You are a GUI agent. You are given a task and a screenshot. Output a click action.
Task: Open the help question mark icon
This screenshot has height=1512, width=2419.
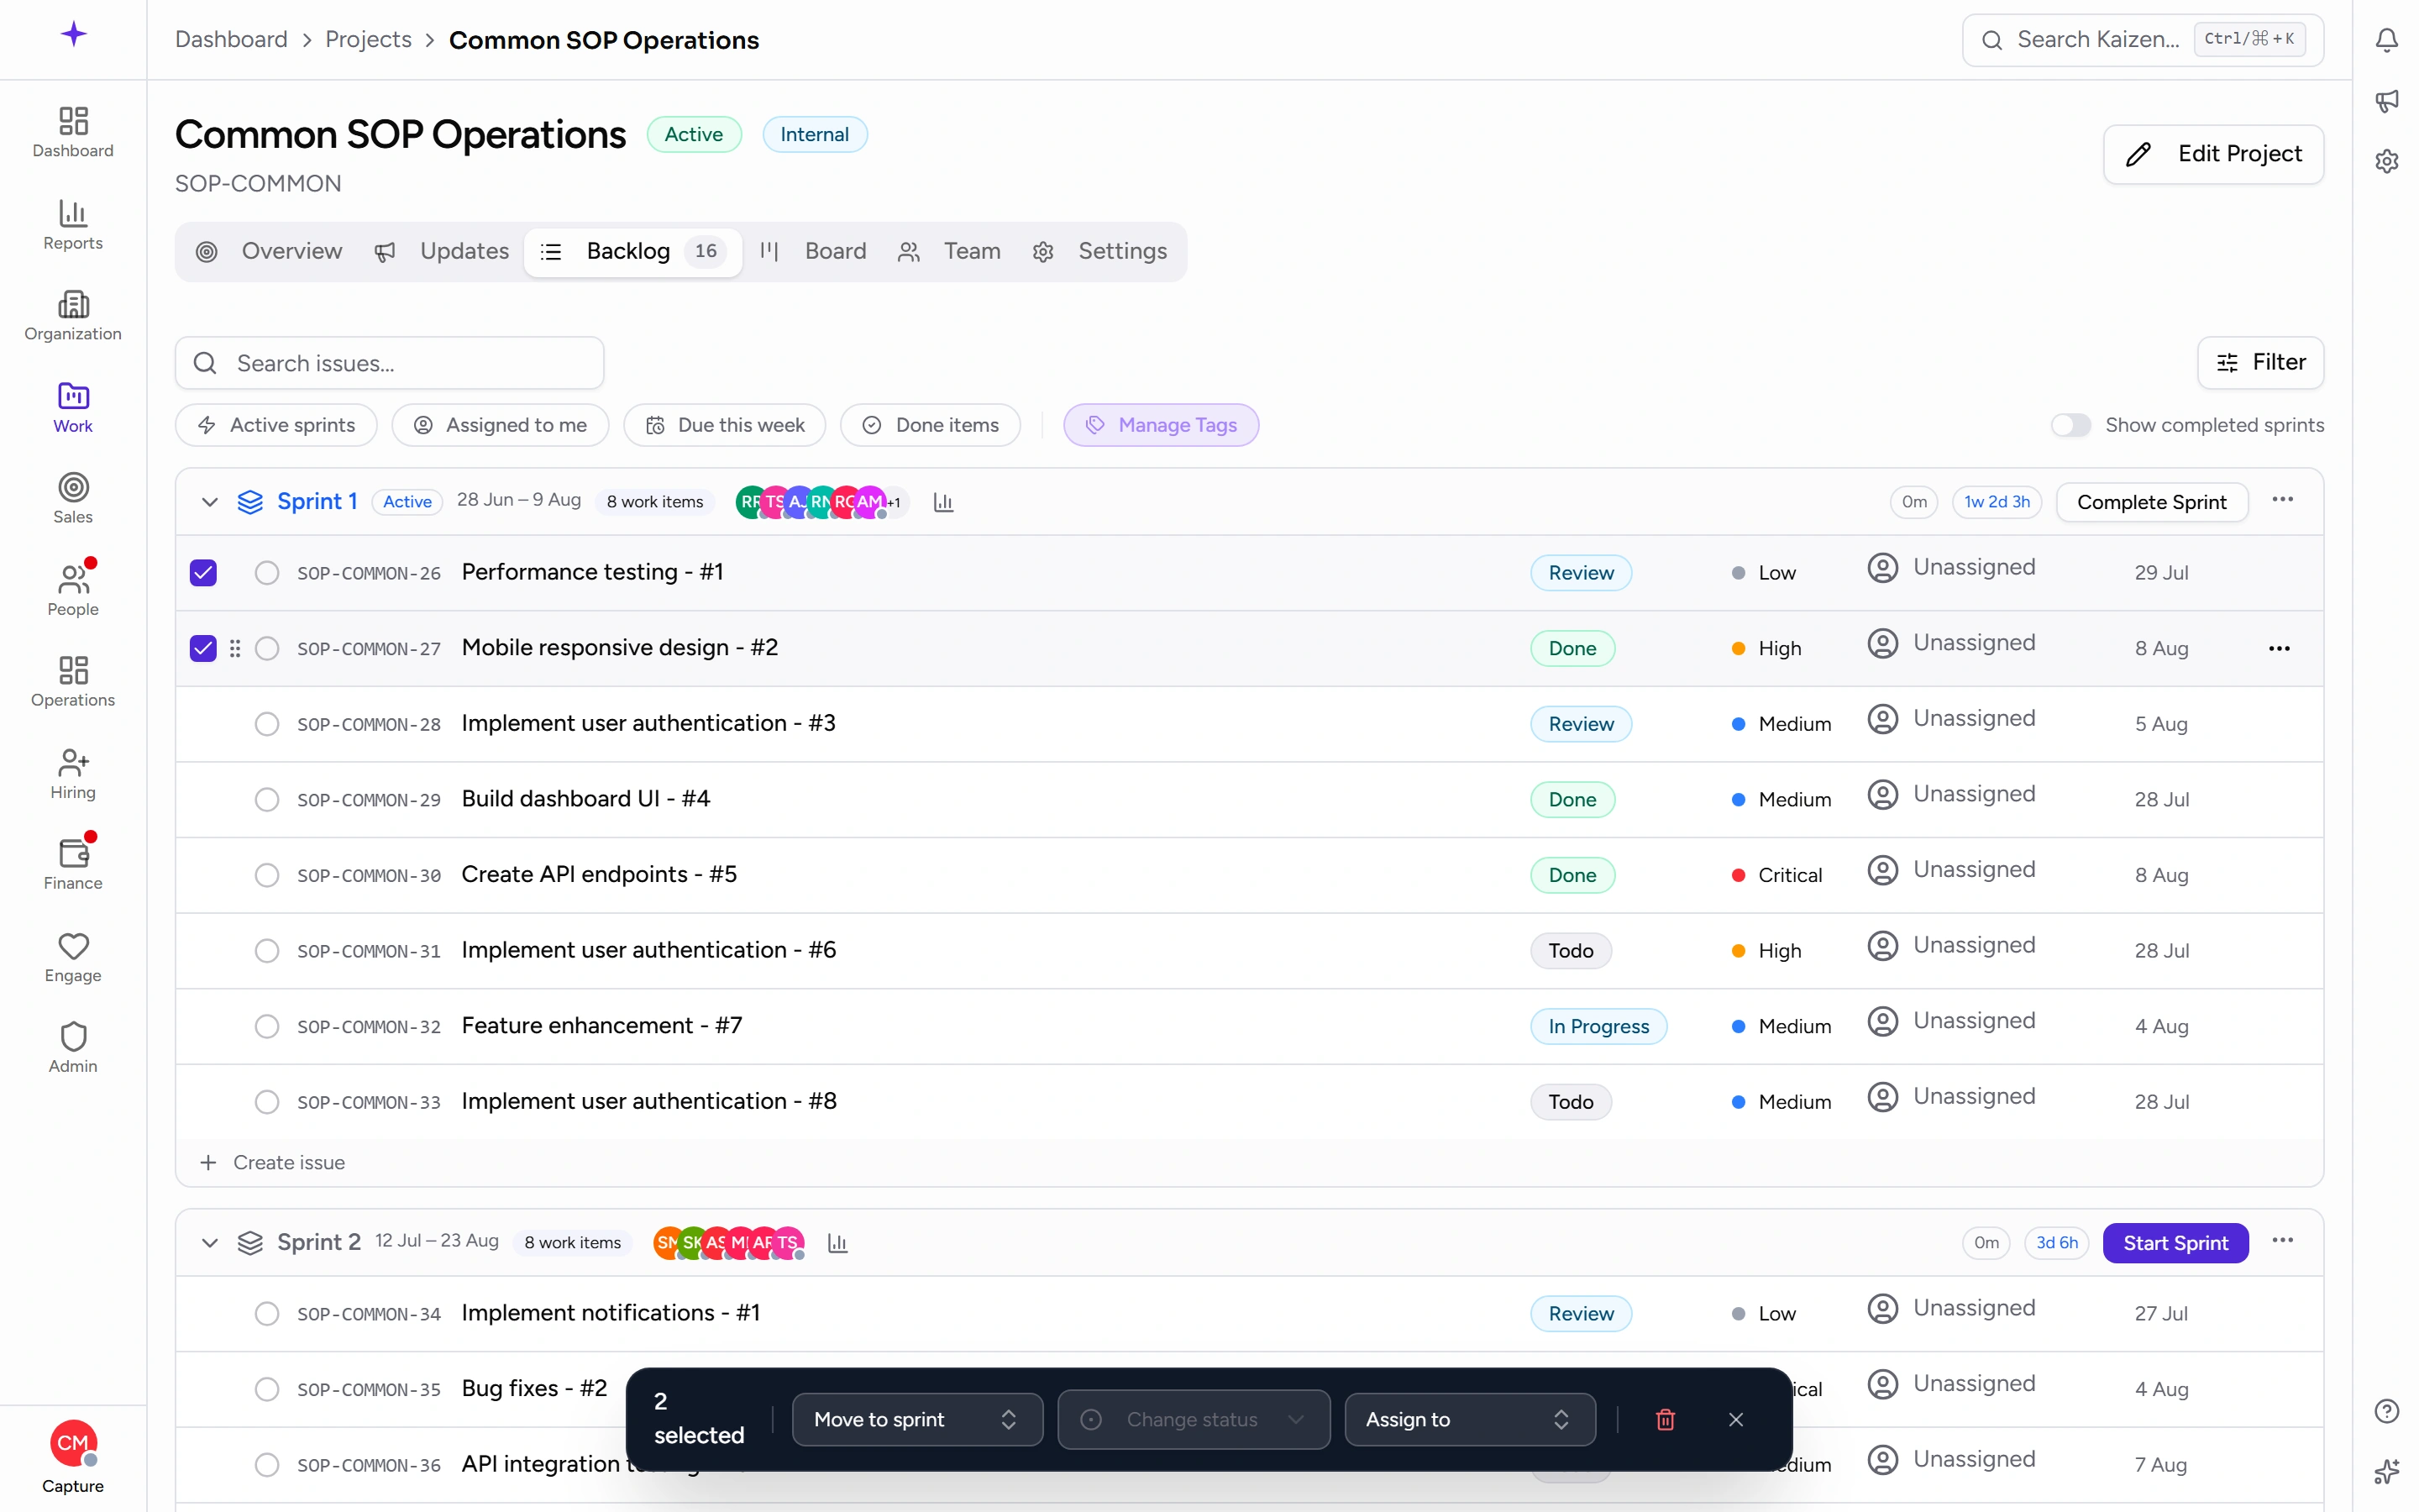(x=2386, y=1411)
